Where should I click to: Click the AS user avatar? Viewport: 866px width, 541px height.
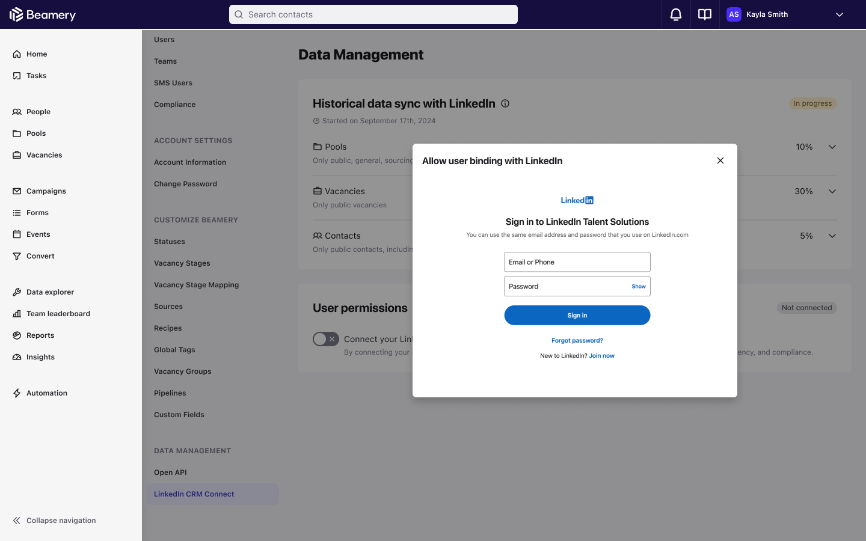click(734, 14)
